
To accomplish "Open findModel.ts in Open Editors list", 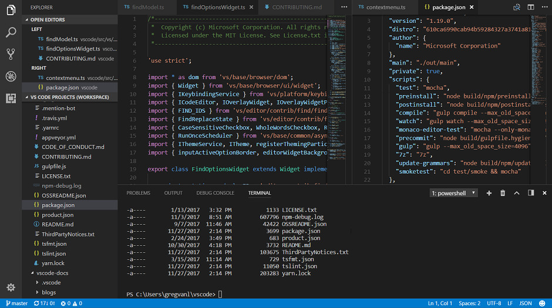I will pyautogui.click(x=70, y=39).
